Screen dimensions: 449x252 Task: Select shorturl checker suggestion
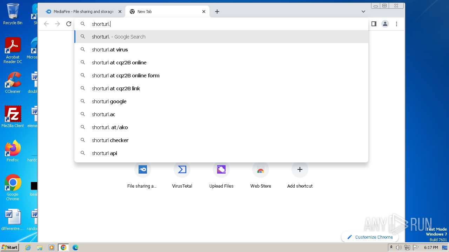tap(221, 140)
